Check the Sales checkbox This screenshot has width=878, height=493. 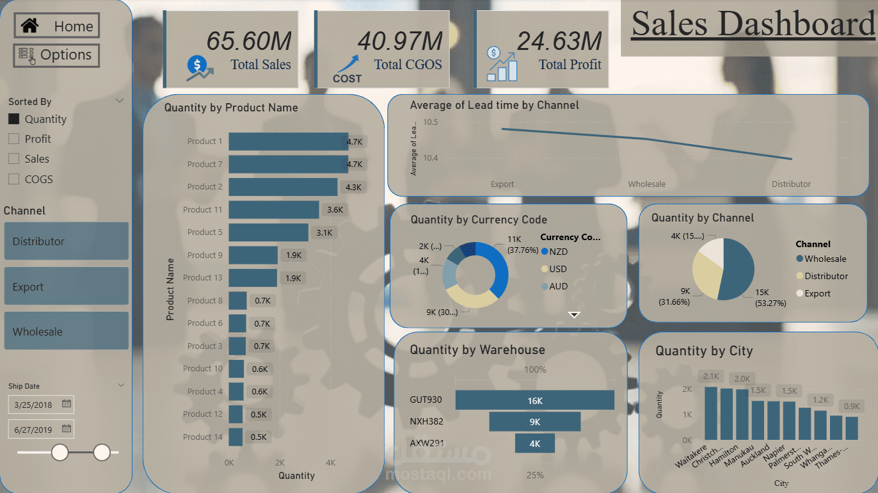tap(14, 158)
